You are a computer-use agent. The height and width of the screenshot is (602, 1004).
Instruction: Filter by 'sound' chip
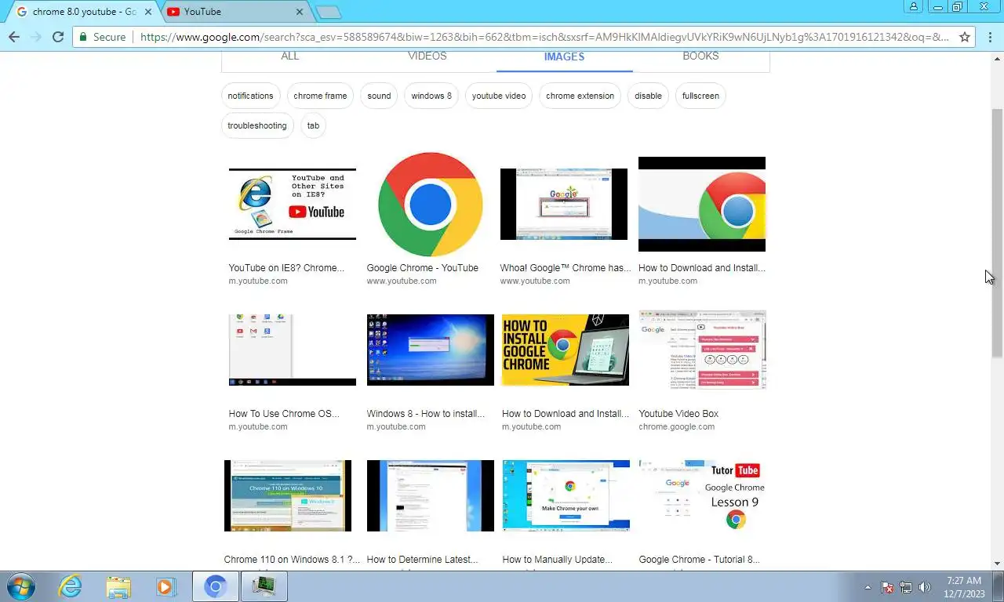pos(379,96)
